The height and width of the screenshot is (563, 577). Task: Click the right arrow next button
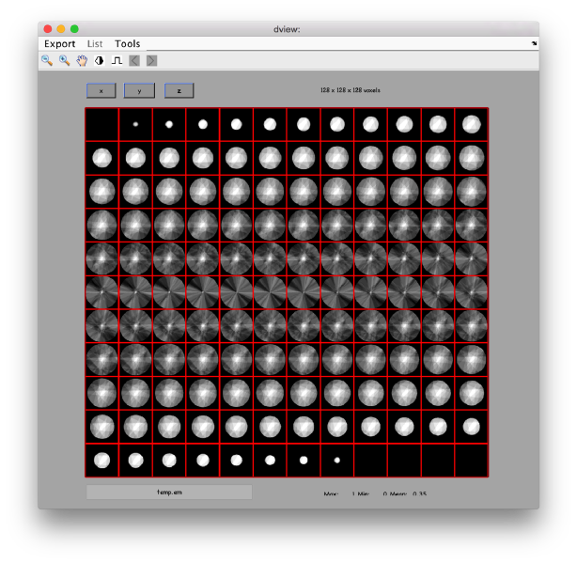pyautogui.click(x=151, y=60)
